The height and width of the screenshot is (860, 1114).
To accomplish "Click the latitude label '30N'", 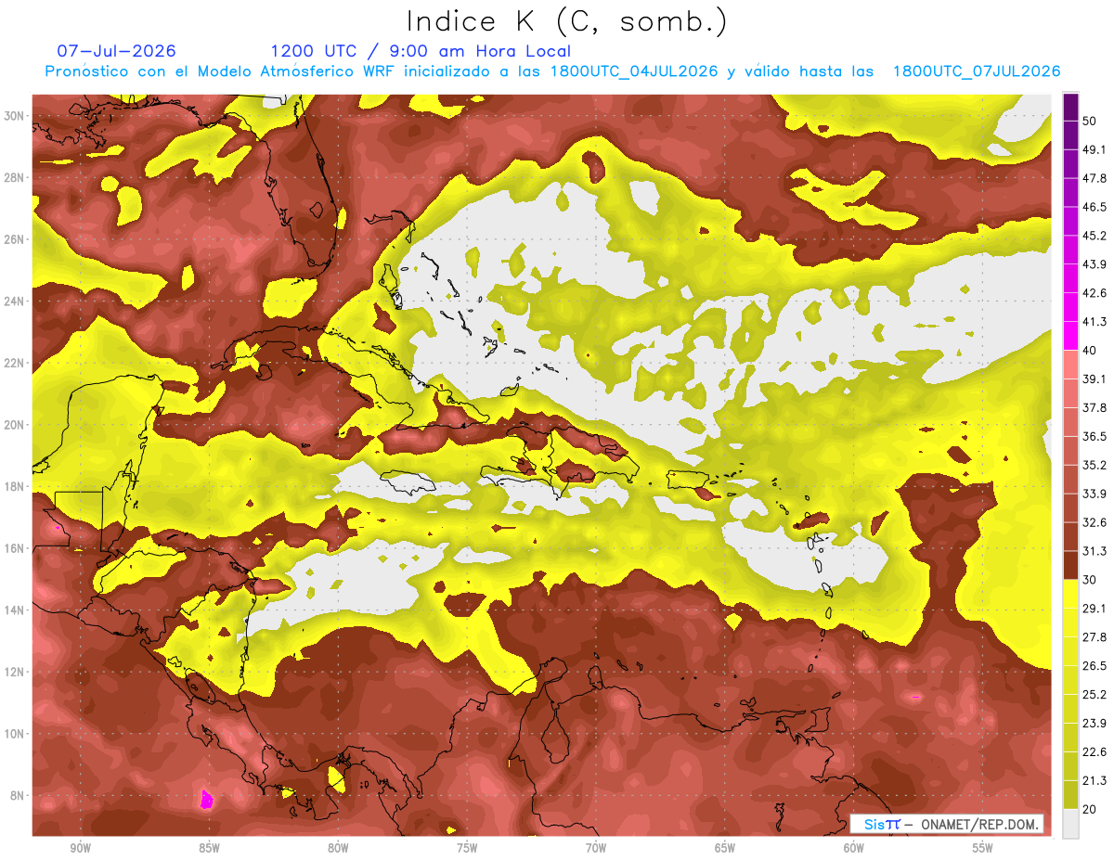I will [x=16, y=115].
